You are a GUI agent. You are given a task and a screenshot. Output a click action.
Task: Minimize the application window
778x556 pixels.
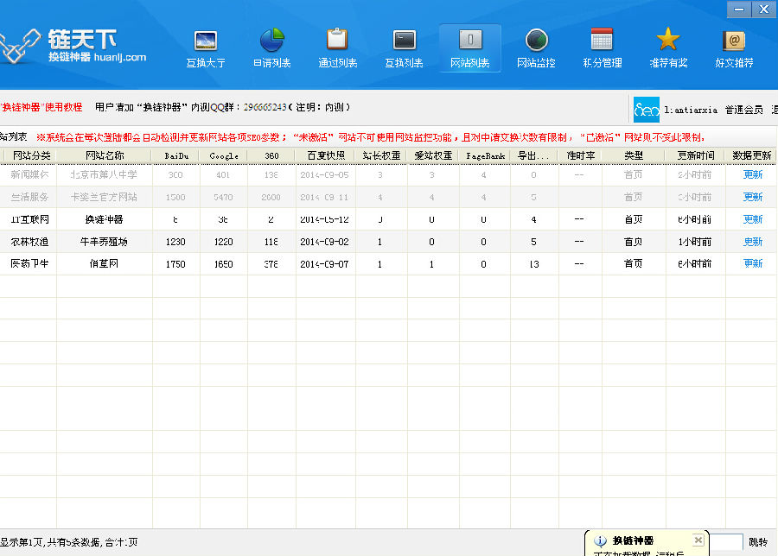coord(739,9)
